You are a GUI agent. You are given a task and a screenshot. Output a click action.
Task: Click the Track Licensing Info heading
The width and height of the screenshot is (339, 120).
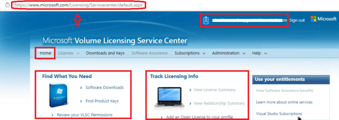point(174,76)
